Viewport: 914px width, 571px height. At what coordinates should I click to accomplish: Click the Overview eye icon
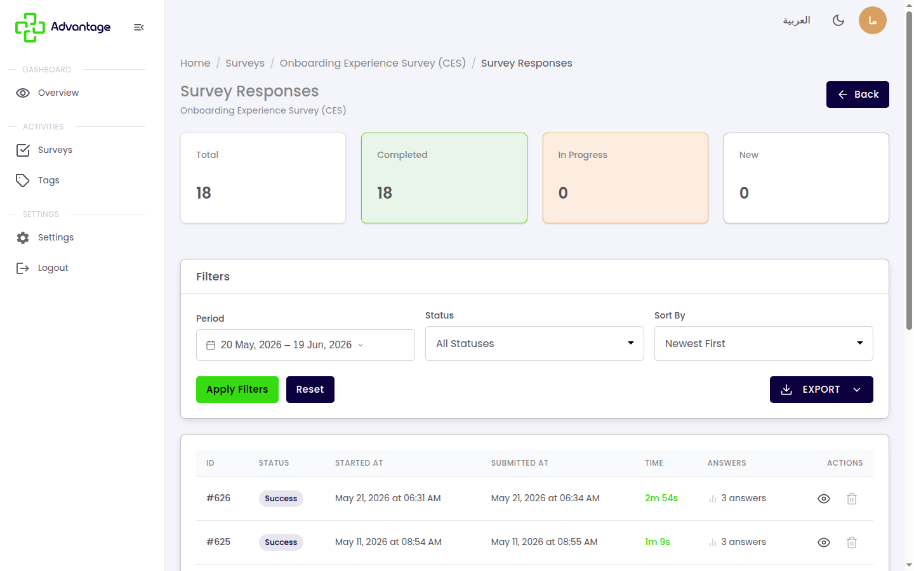pyautogui.click(x=23, y=93)
